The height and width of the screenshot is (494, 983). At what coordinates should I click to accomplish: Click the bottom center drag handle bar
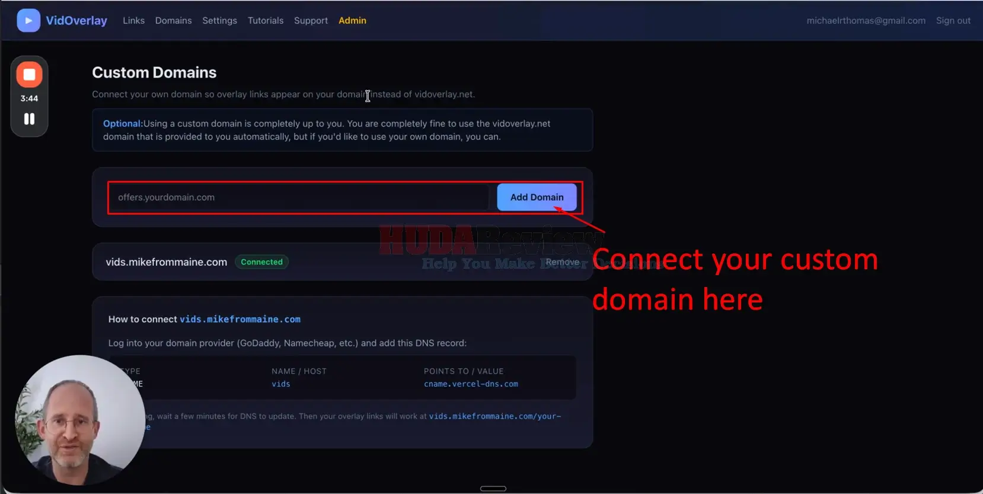coord(493,489)
